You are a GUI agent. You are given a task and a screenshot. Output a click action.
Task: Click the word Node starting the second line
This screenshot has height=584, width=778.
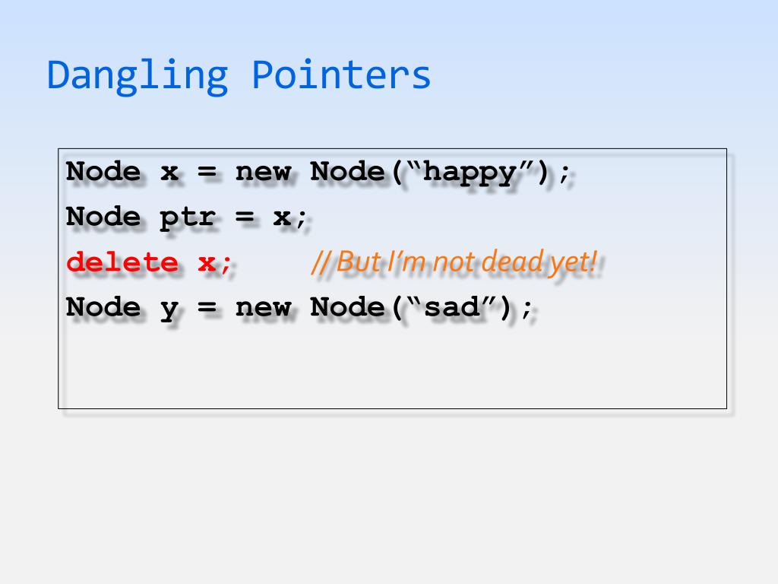coord(103,217)
